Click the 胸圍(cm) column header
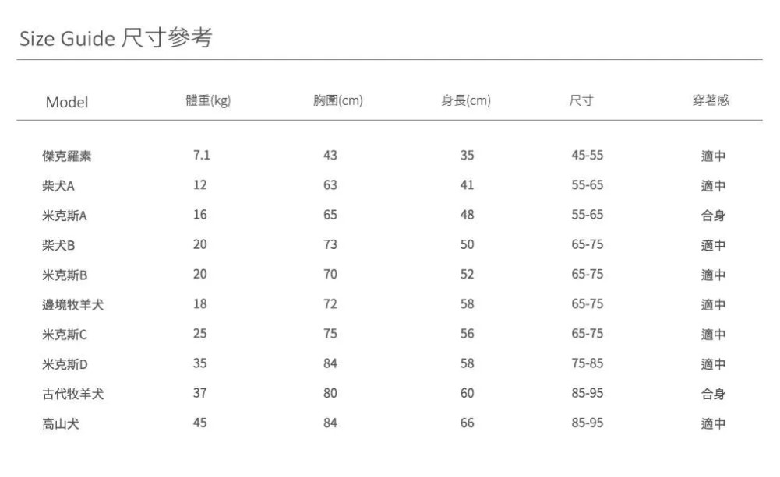 point(337,100)
